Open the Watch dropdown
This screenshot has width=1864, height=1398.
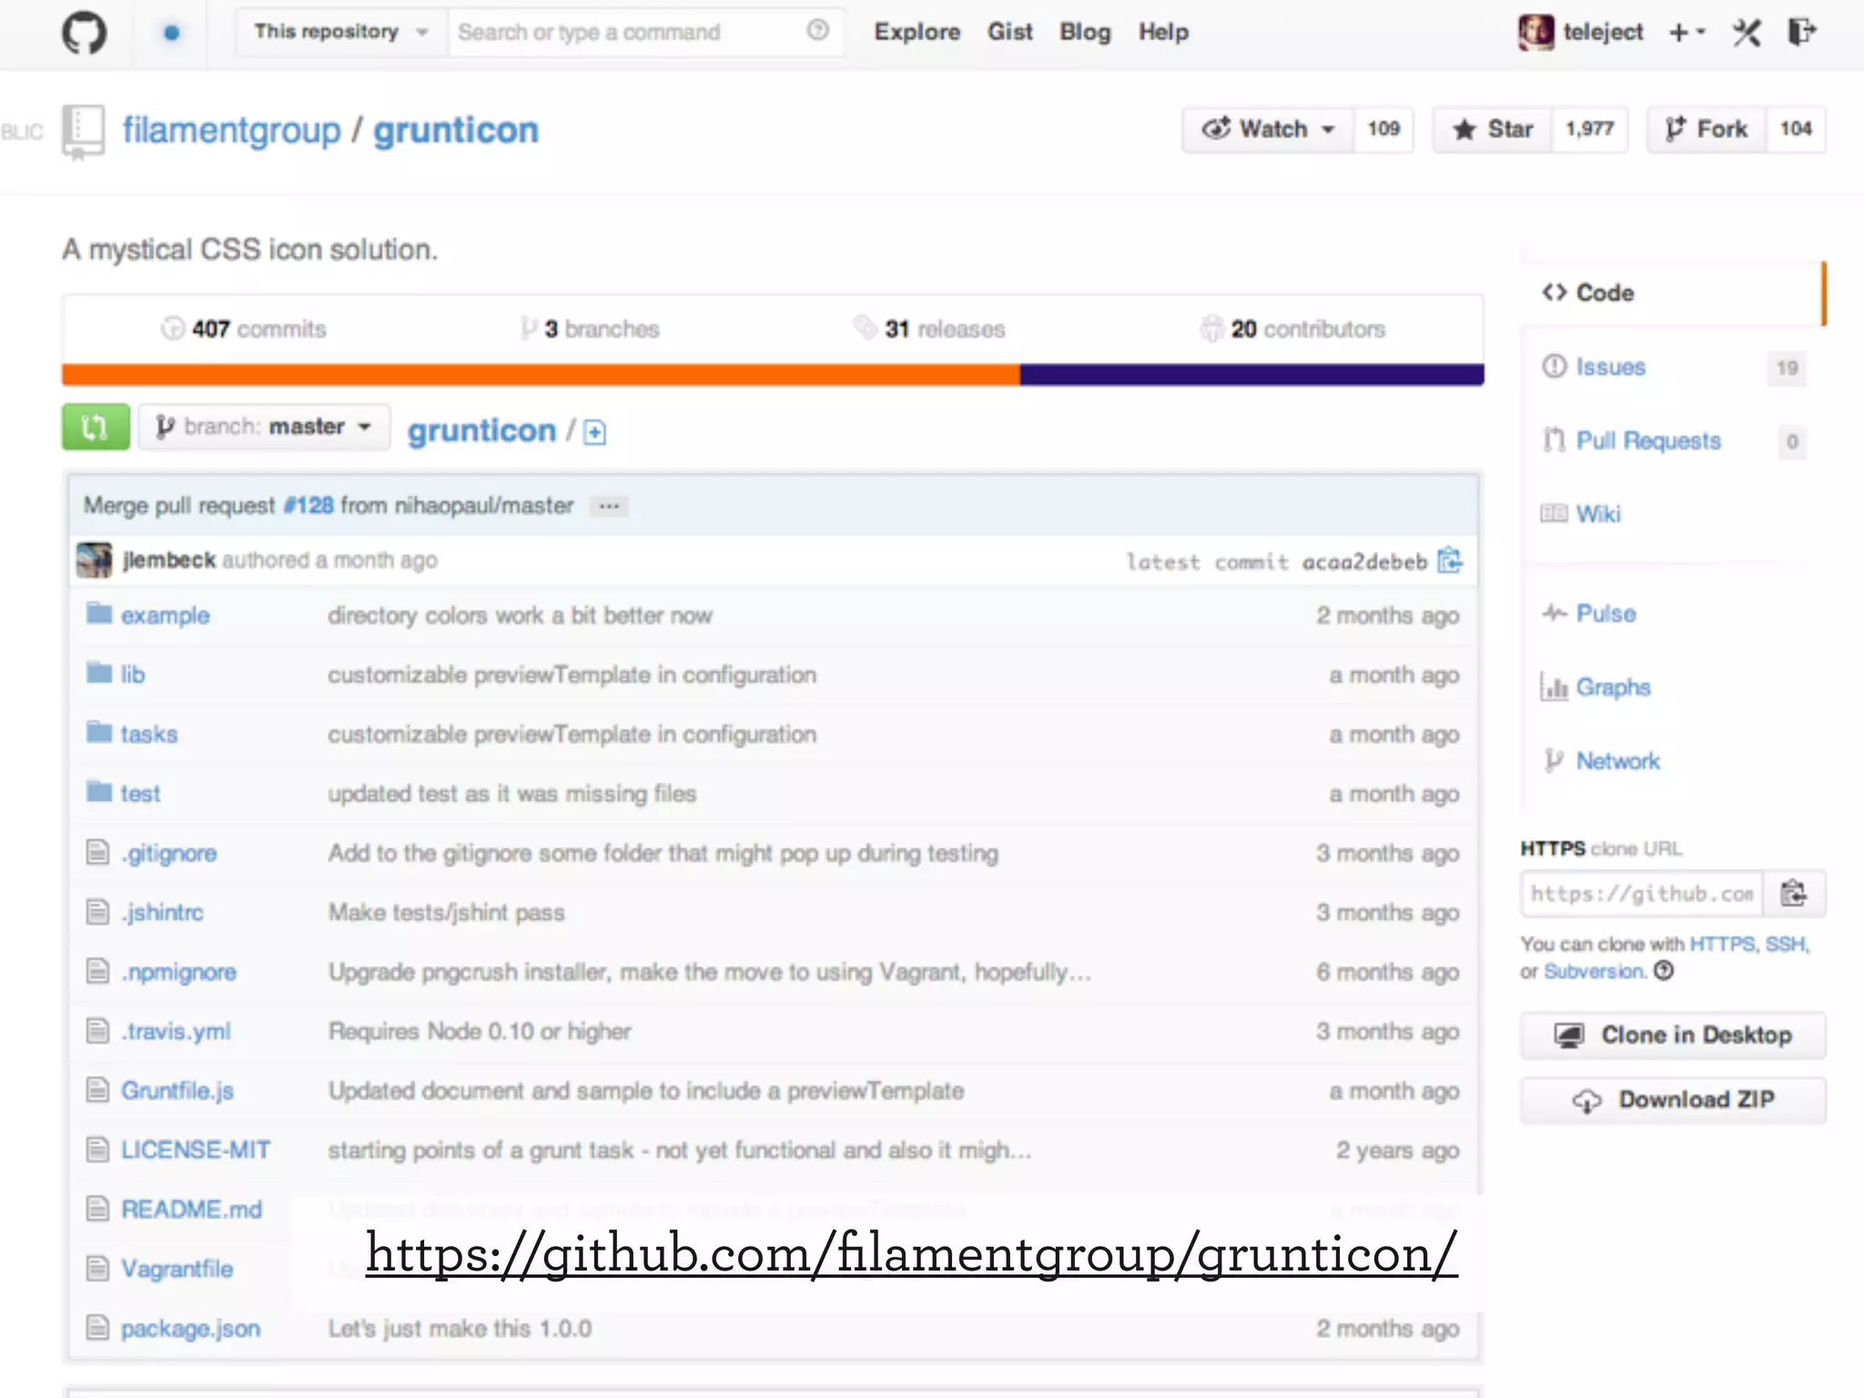pos(1268,129)
